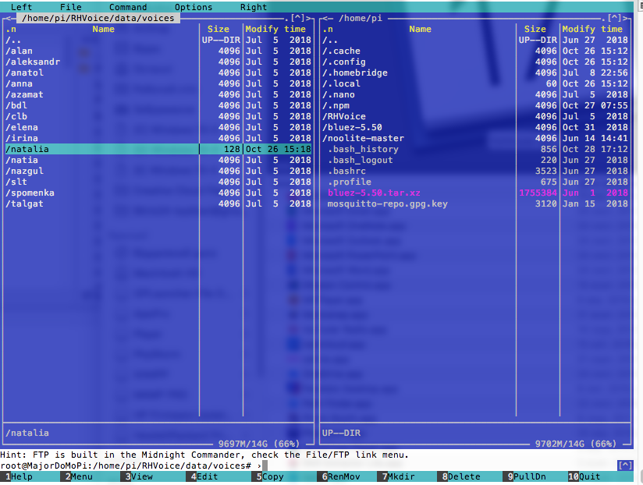
Task: Sort left panel by Name column
Action: pyautogui.click(x=103, y=29)
